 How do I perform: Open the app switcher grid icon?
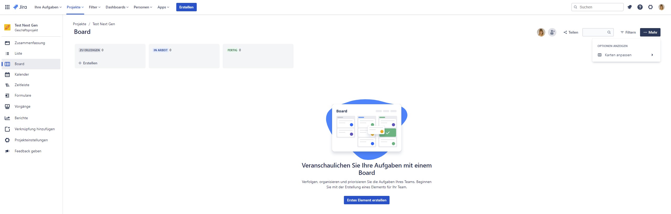(x=7, y=7)
